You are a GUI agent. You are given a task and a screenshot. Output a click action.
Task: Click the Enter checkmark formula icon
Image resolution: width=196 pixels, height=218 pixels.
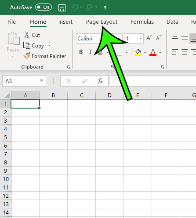pyautogui.click(x=84, y=81)
